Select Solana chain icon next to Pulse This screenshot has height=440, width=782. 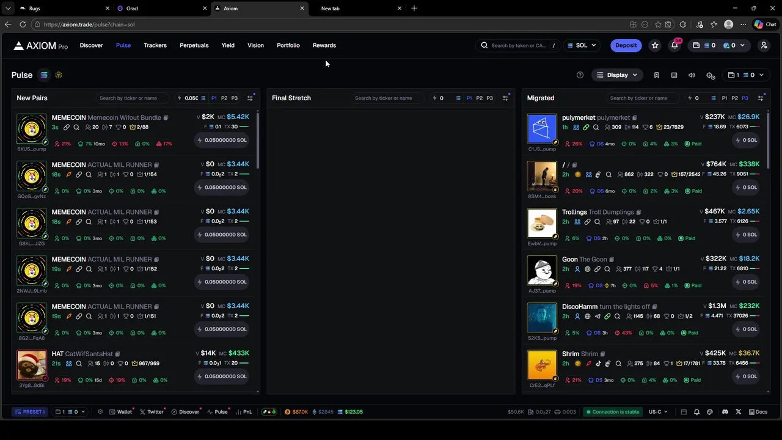[44, 75]
